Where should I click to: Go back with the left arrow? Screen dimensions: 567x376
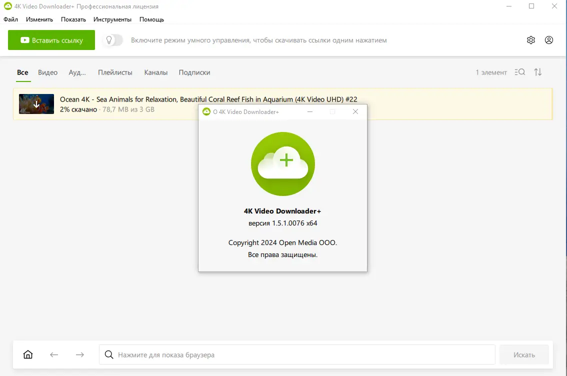(54, 354)
